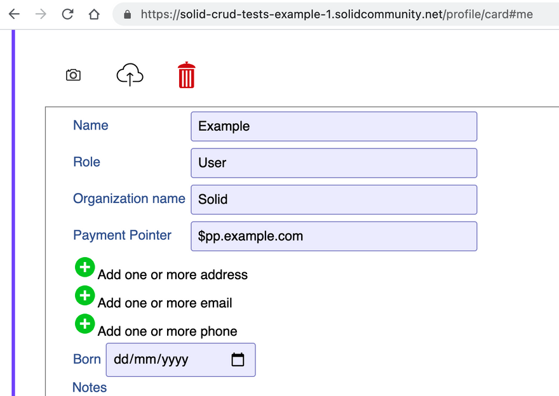This screenshot has width=559, height=396.
Task: Click the URL address bar
Action: point(337,14)
